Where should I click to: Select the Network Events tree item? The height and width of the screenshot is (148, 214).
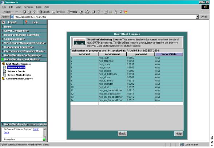click(x=16, y=71)
